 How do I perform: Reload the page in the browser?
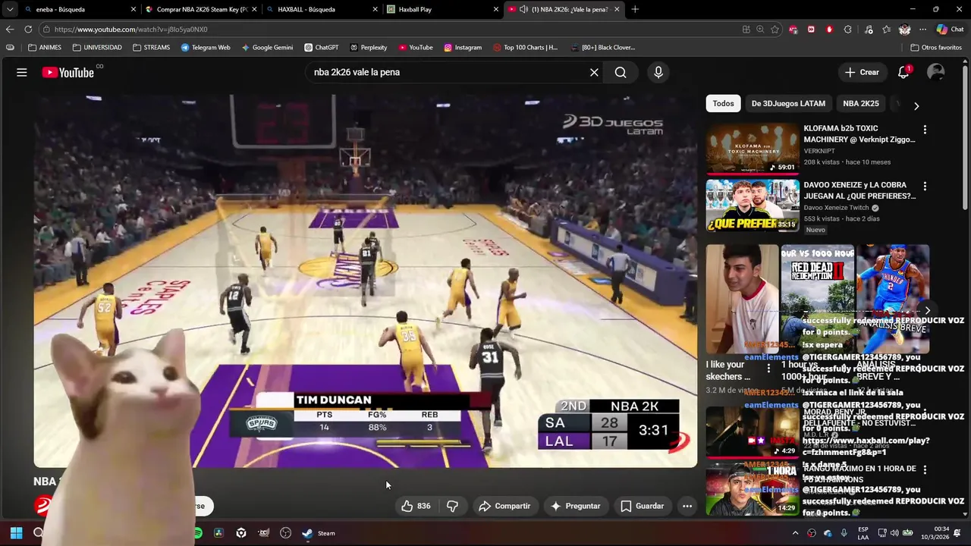[x=28, y=29]
